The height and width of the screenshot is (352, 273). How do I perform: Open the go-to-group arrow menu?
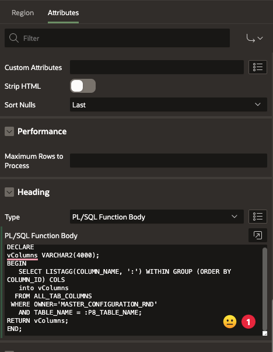(254, 38)
